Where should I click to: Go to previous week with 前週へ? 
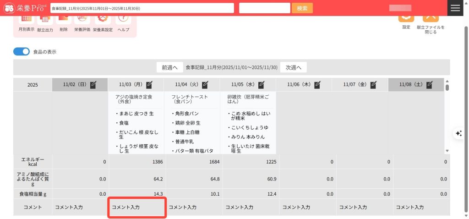[169, 67]
